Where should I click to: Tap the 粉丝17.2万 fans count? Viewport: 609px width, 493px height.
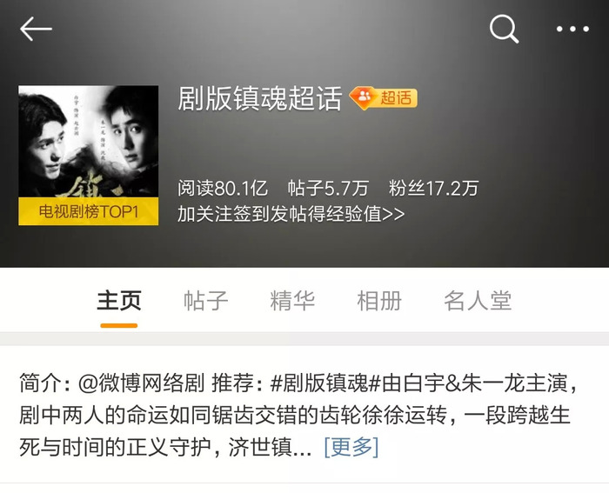tap(433, 189)
